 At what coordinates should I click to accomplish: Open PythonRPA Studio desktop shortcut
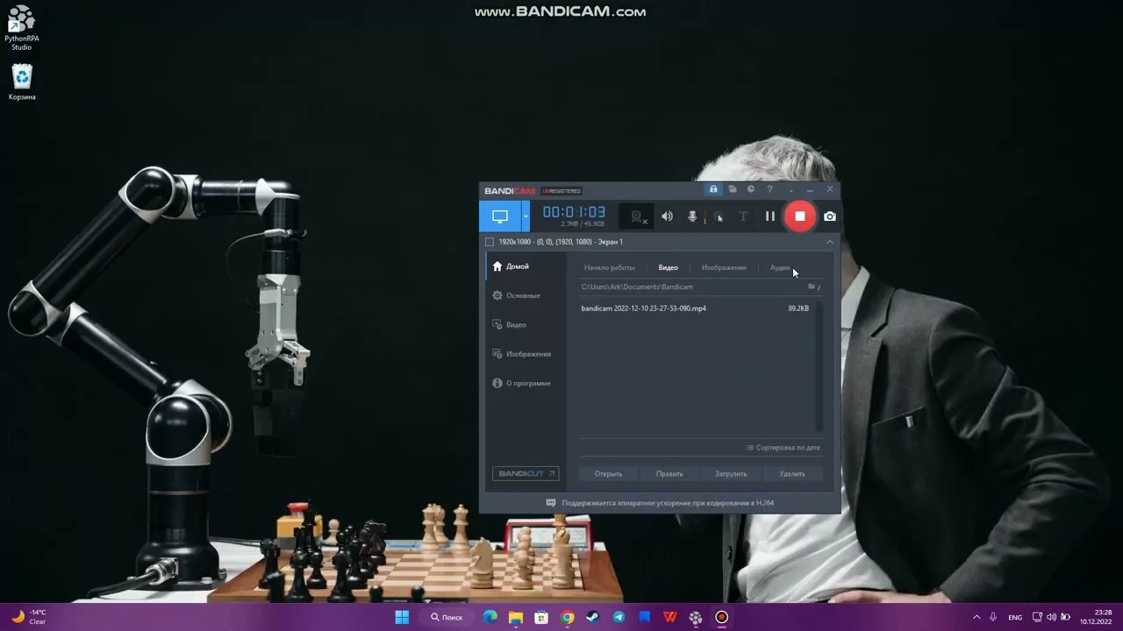(21, 28)
